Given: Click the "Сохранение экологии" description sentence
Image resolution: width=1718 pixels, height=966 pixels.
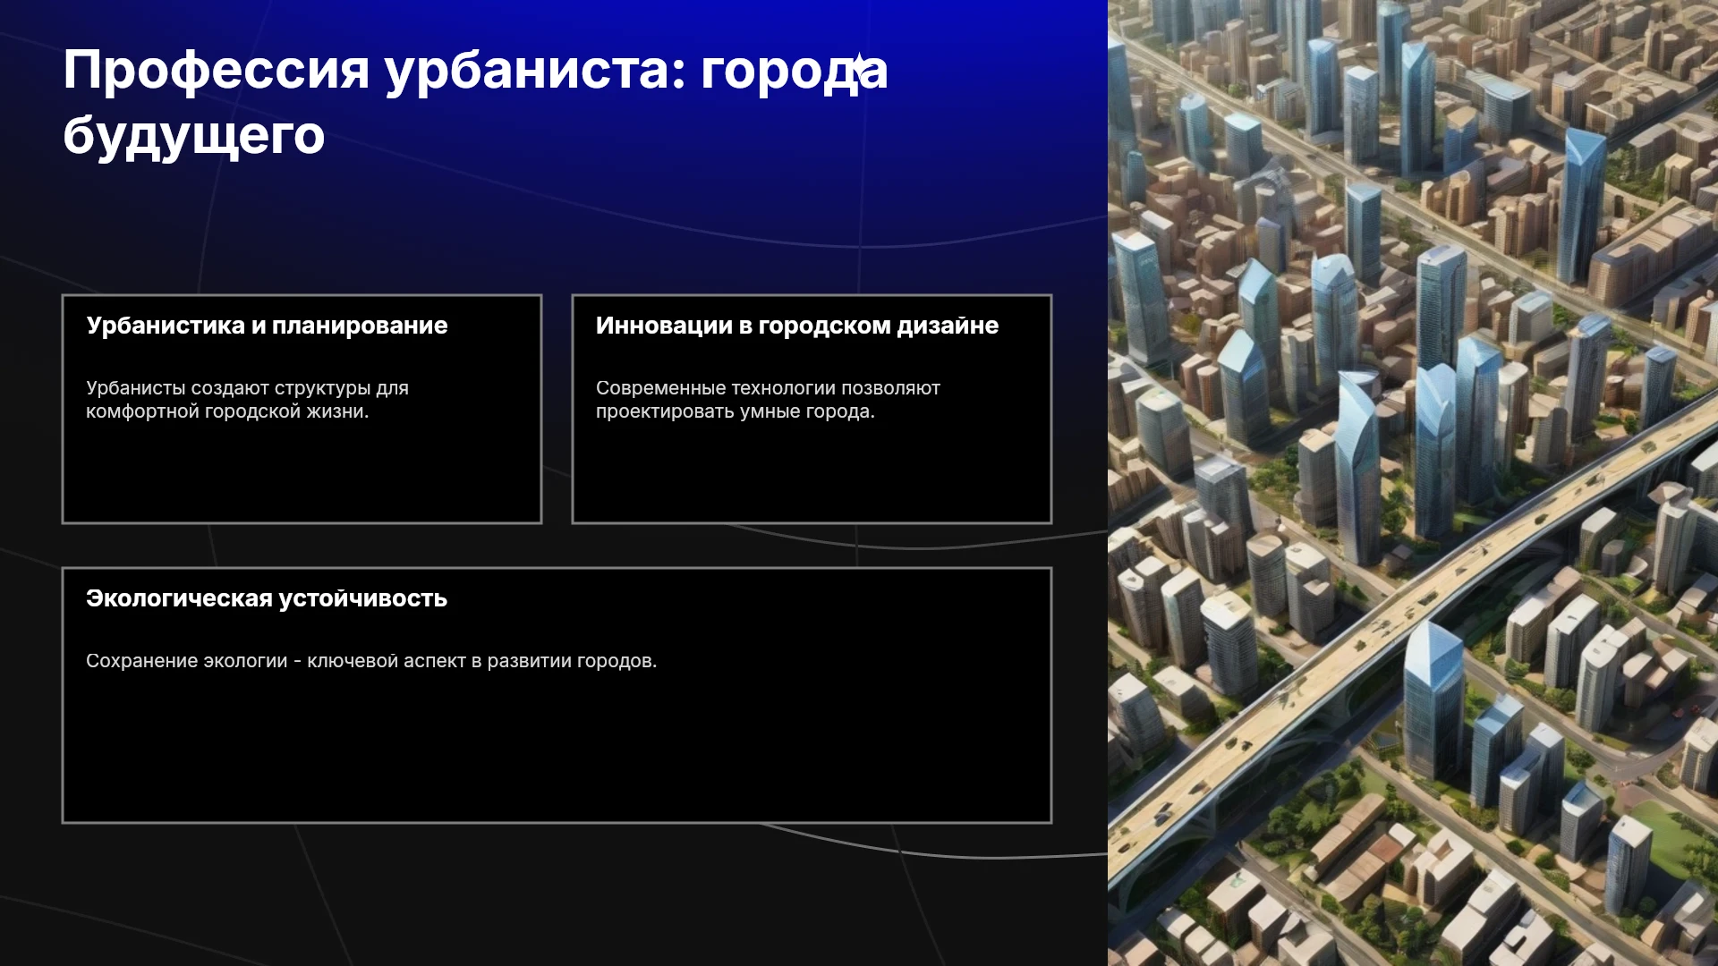Looking at the screenshot, I should click(x=371, y=661).
